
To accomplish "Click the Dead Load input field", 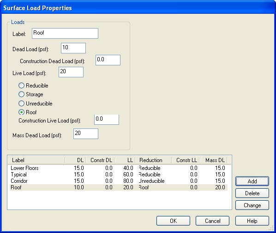I will (x=73, y=48).
